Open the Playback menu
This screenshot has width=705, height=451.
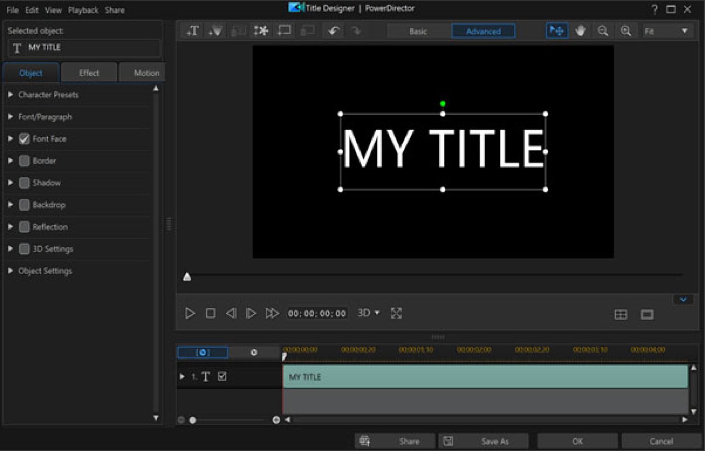83,10
